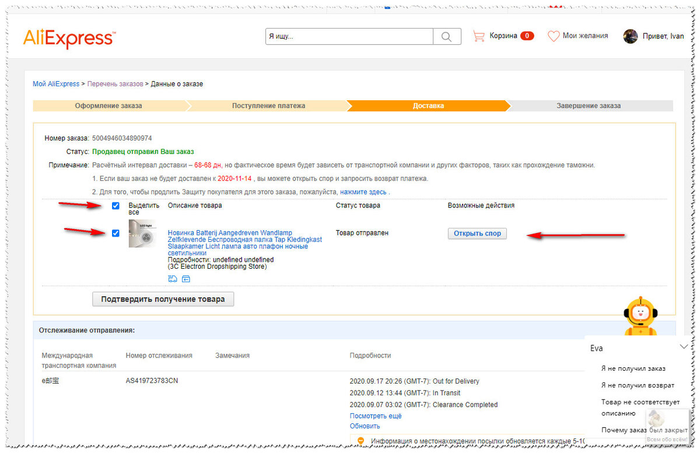
Task: Click the 'Доставка' step
Action: point(428,106)
